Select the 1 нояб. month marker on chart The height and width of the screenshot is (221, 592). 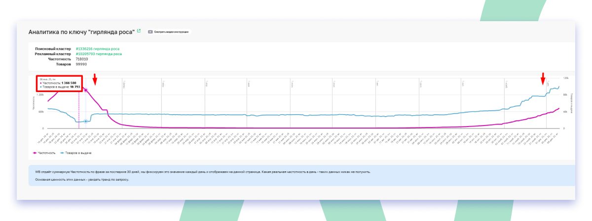tap(505, 84)
